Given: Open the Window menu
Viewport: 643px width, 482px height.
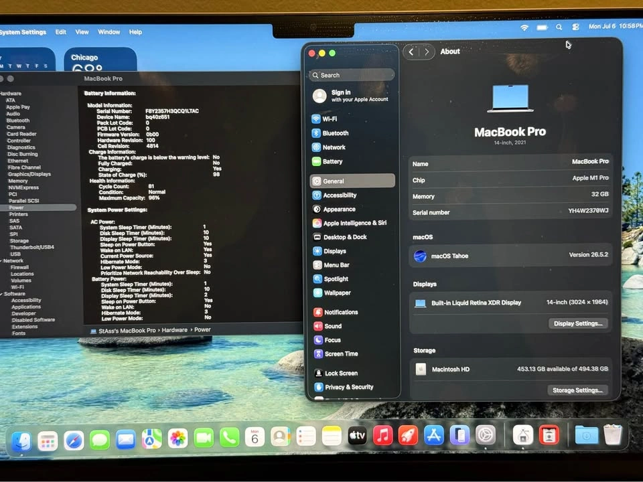Looking at the screenshot, I should coord(109,31).
